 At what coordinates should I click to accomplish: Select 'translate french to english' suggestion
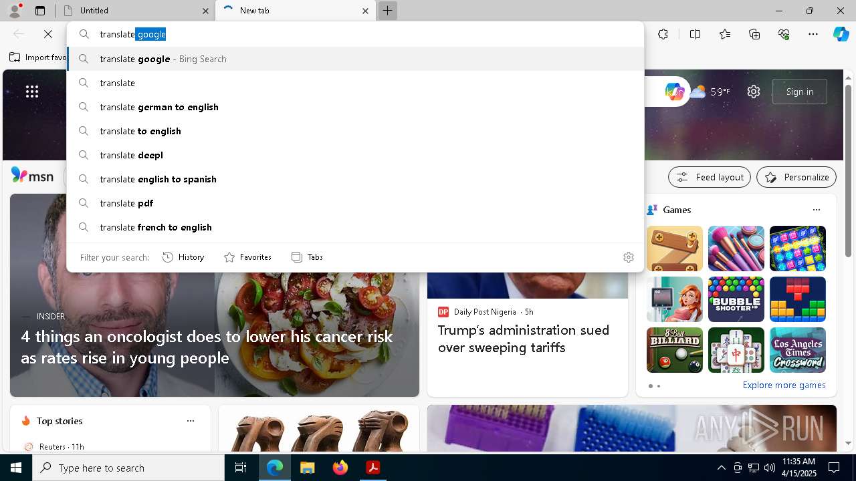tap(355, 227)
